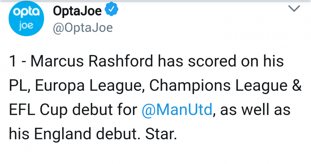Open the OptaJoe profile avatar
Image resolution: width=311 pixels, height=164 pixels.
(x=26, y=18)
